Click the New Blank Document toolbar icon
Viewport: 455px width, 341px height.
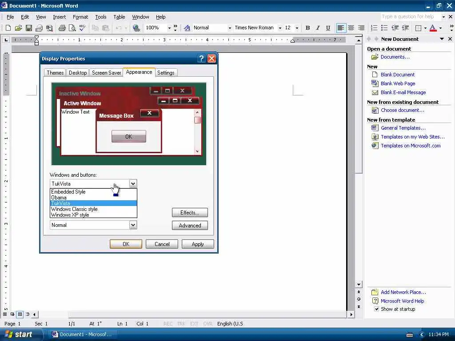coord(8,28)
